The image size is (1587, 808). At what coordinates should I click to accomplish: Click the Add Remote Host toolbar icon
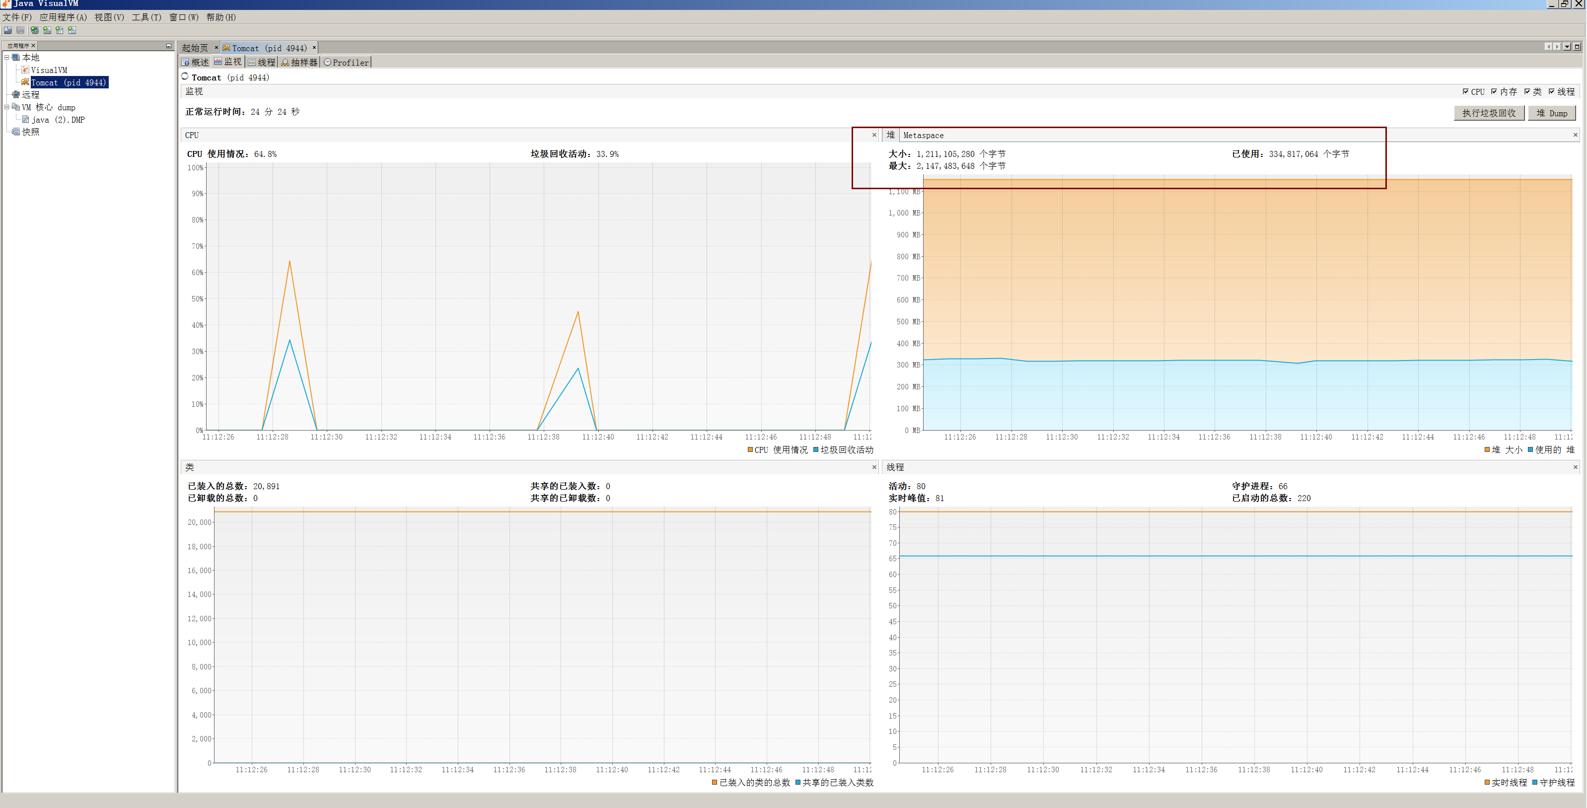tap(34, 31)
